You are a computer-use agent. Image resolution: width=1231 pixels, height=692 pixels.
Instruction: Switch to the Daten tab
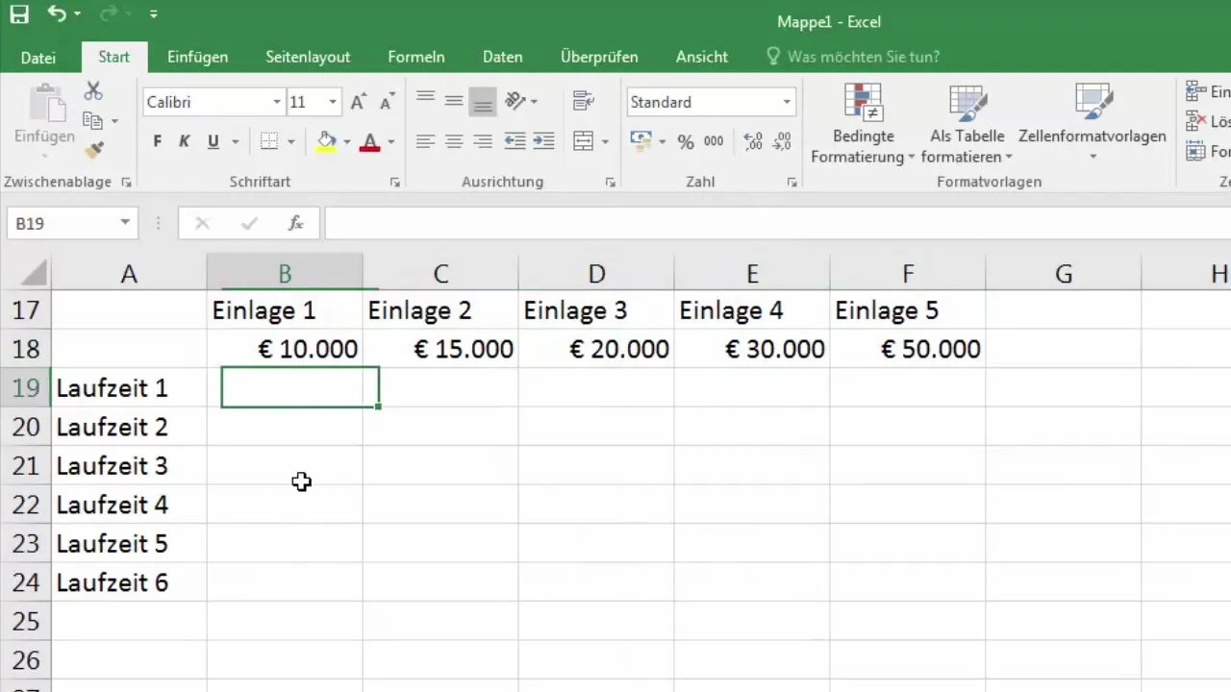pyautogui.click(x=502, y=57)
